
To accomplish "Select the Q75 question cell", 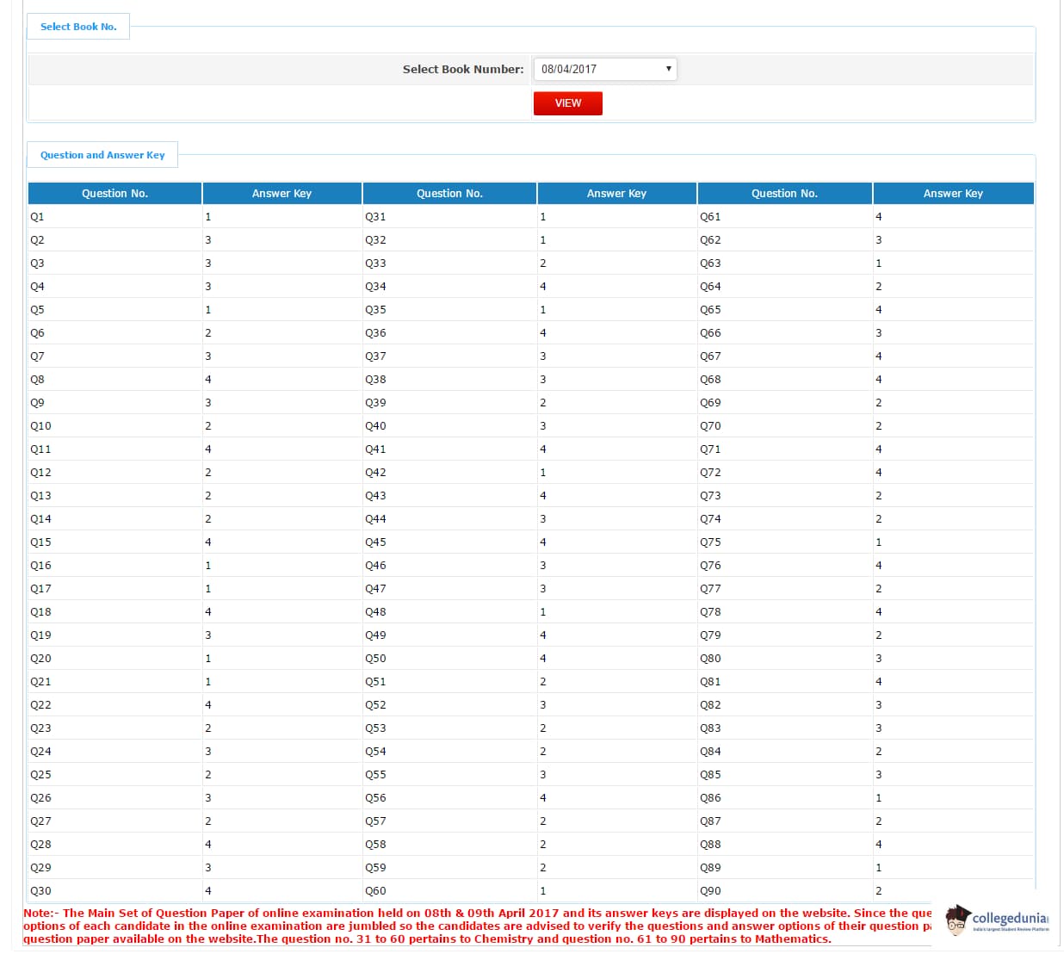I will (x=710, y=542).
